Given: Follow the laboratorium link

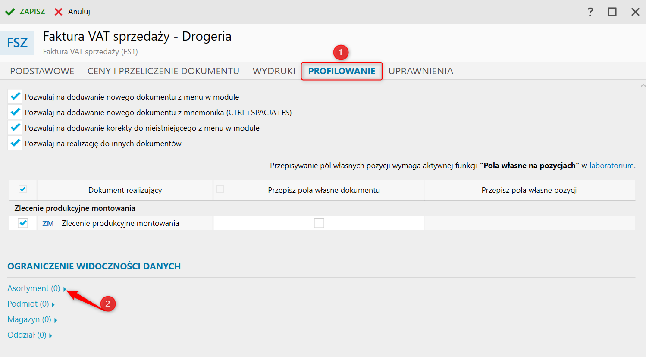Looking at the screenshot, I should 612,166.
